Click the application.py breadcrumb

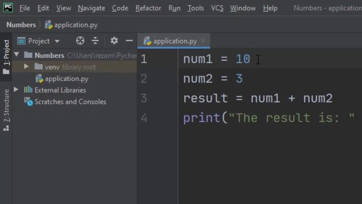(71, 25)
